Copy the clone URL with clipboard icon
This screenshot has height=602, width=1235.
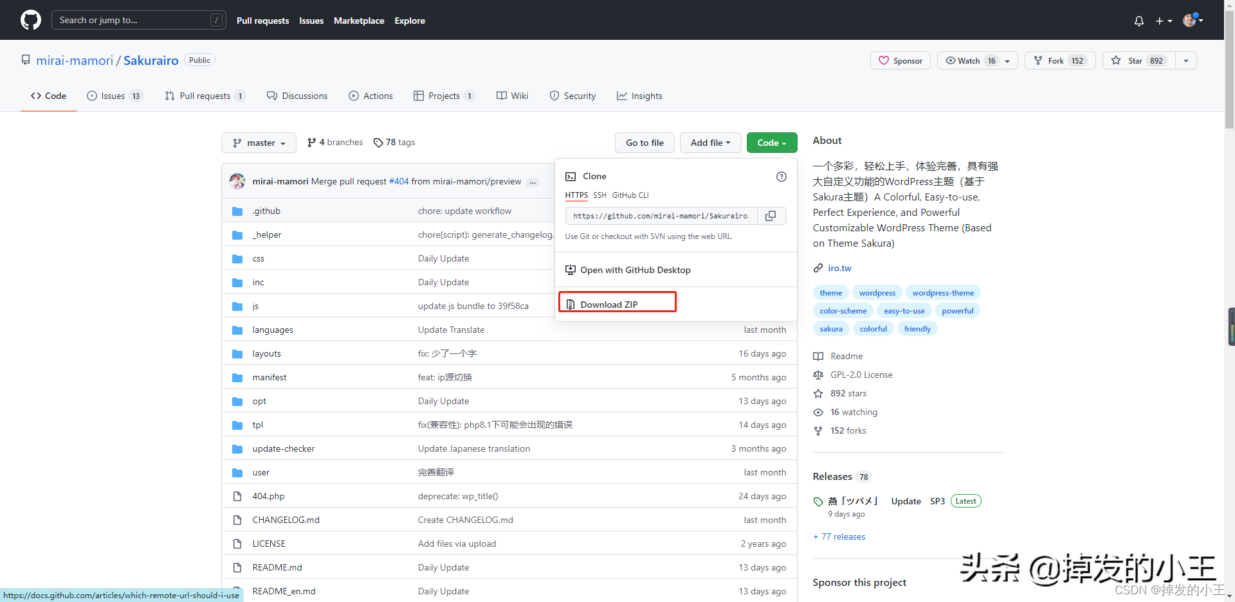[x=771, y=216]
